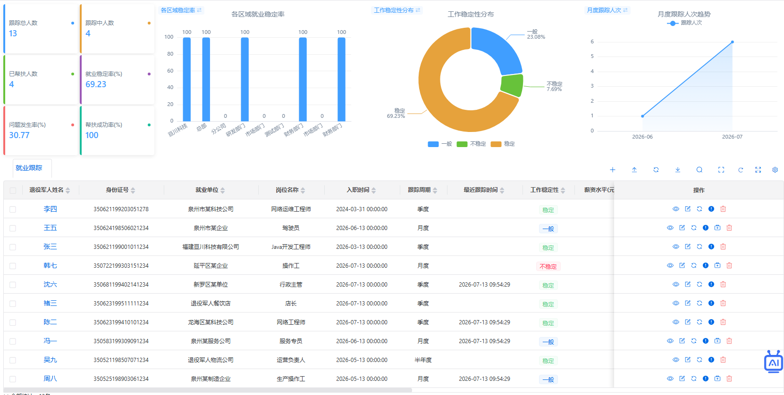Click the expand-arrows maximize toolbar icon
The width and height of the screenshot is (784, 395).
coord(758,170)
